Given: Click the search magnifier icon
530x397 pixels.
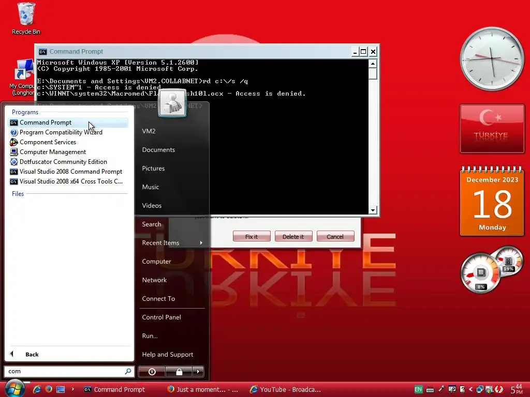Looking at the screenshot, I should [128, 371].
